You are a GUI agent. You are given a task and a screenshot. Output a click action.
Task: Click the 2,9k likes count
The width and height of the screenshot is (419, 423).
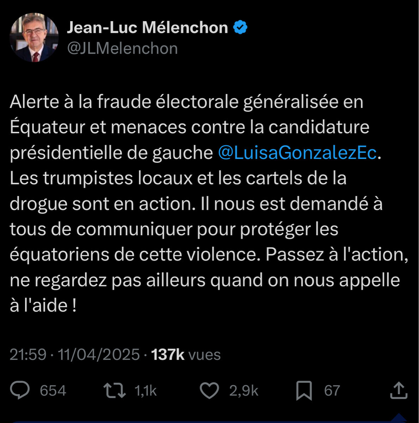pos(244,391)
